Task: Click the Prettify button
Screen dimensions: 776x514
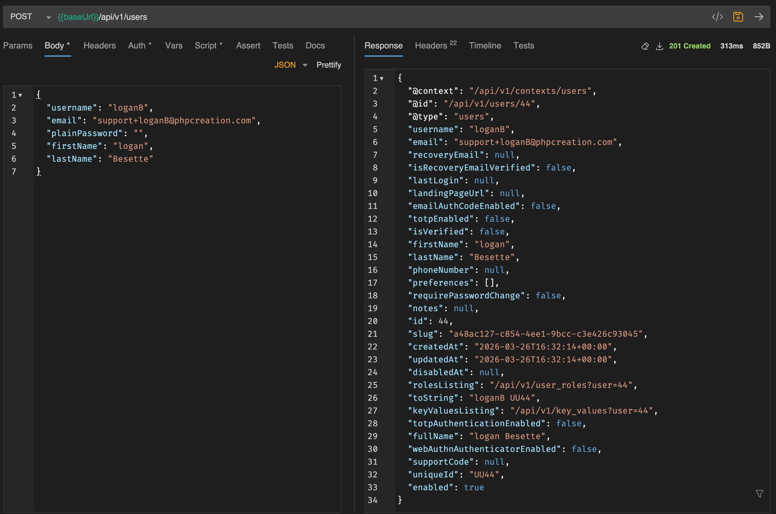Action: click(329, 65)
